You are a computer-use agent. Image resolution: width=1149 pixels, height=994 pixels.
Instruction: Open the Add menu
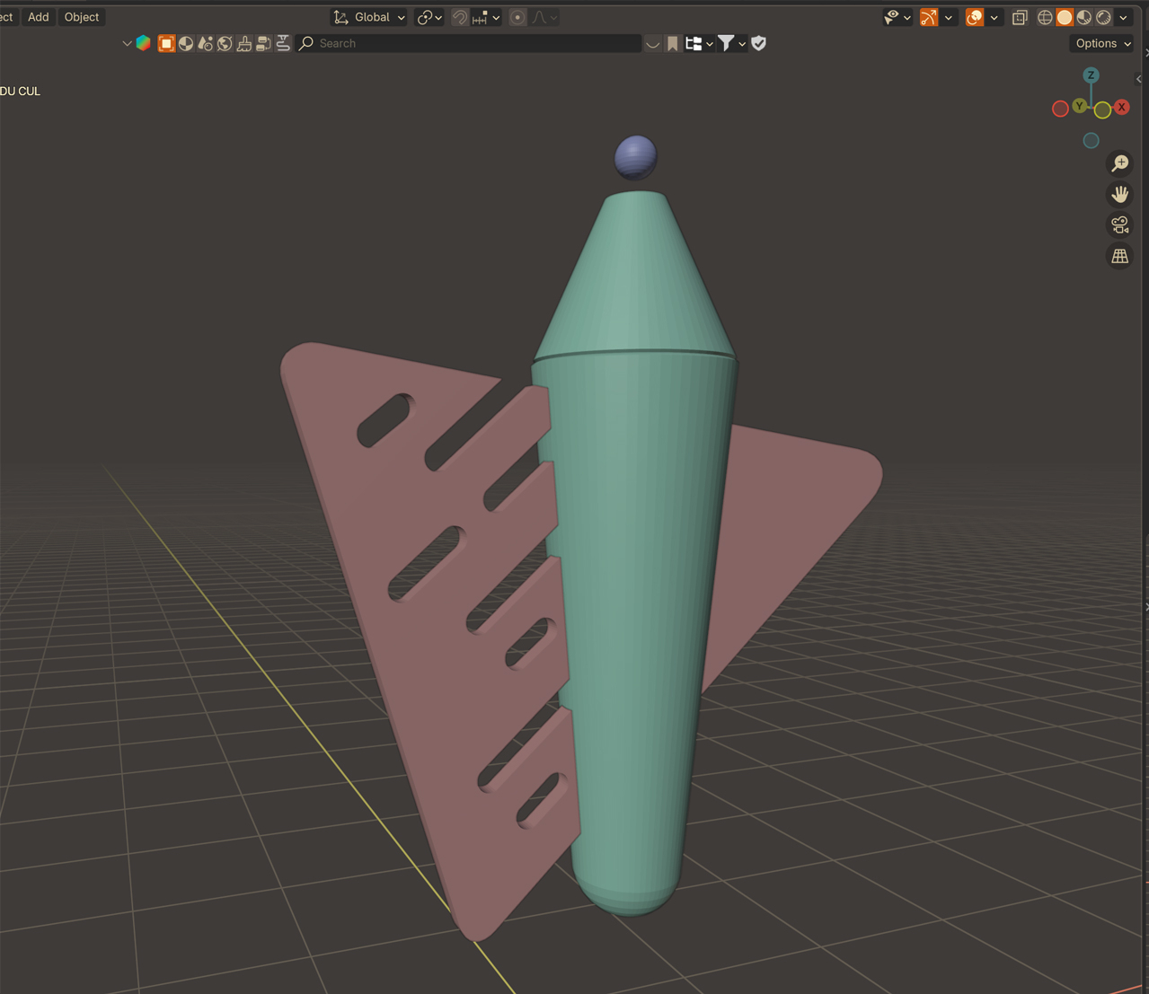coord(38,17)
